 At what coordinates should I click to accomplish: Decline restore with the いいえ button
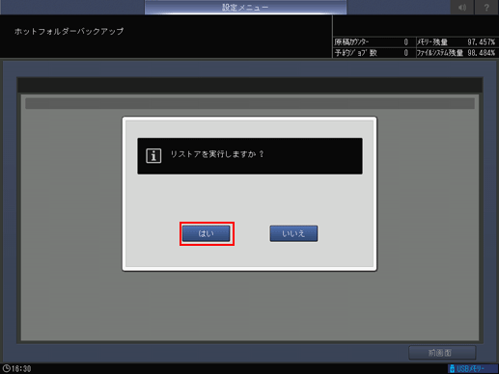click(293, 233)
